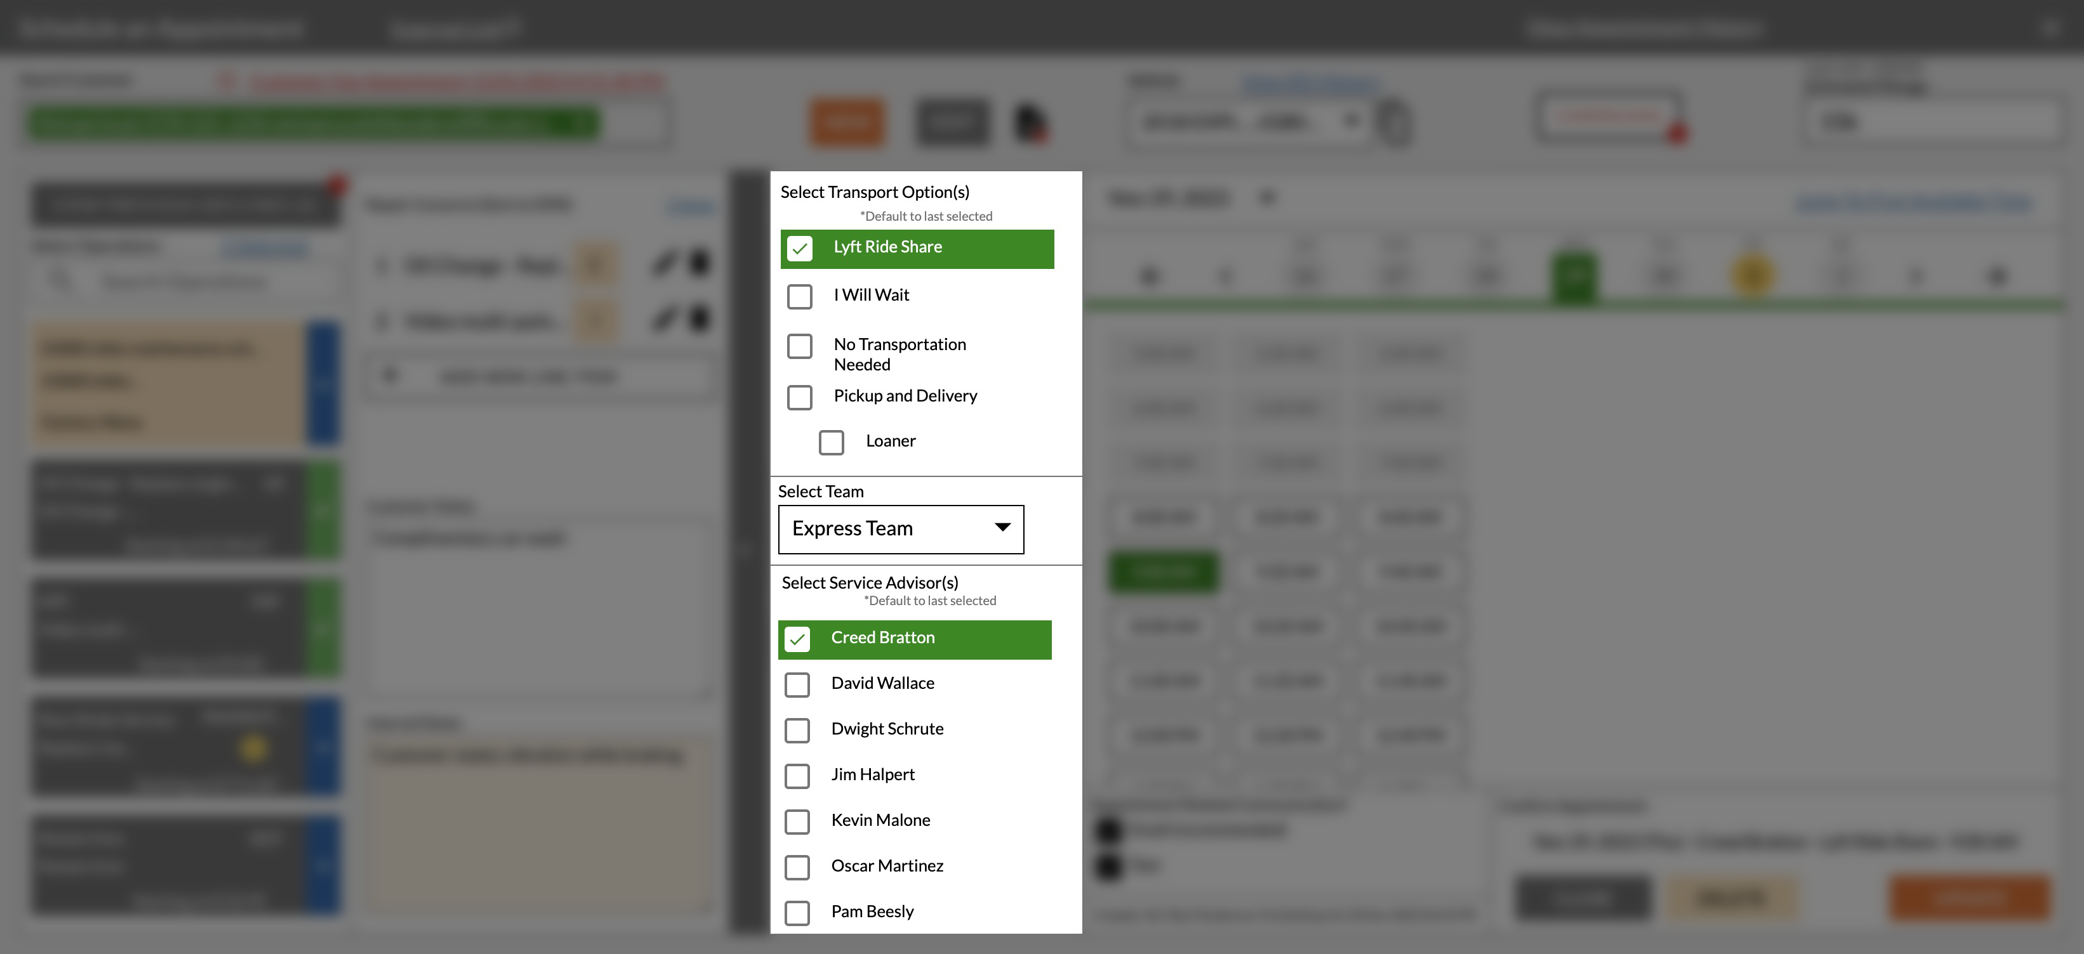The width and height of the screenshot is (2084, 954).
Task: Click the Lyft Ride Share green row
Action: (x=917, y=249)
